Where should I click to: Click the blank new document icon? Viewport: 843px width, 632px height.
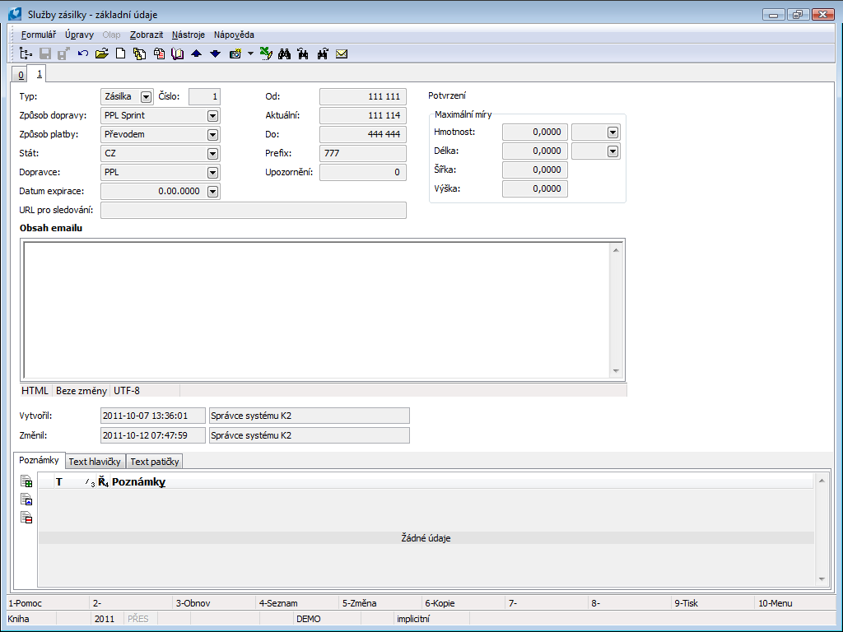point(120,54)
